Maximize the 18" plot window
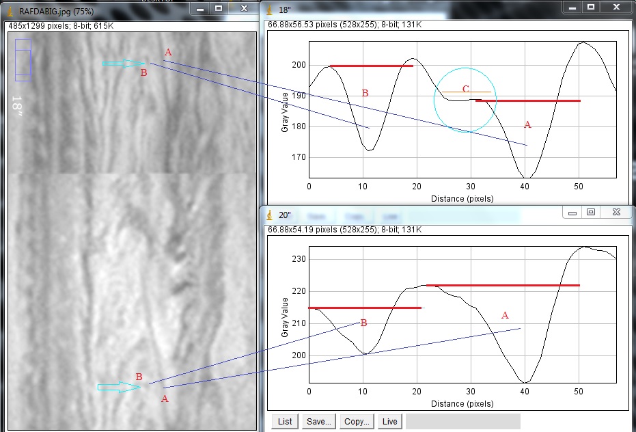Image resolution: width=636 pixels, height=432 pixels. (x=591, y=8)
